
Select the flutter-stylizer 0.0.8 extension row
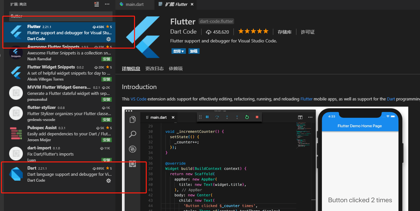(59, 113)
